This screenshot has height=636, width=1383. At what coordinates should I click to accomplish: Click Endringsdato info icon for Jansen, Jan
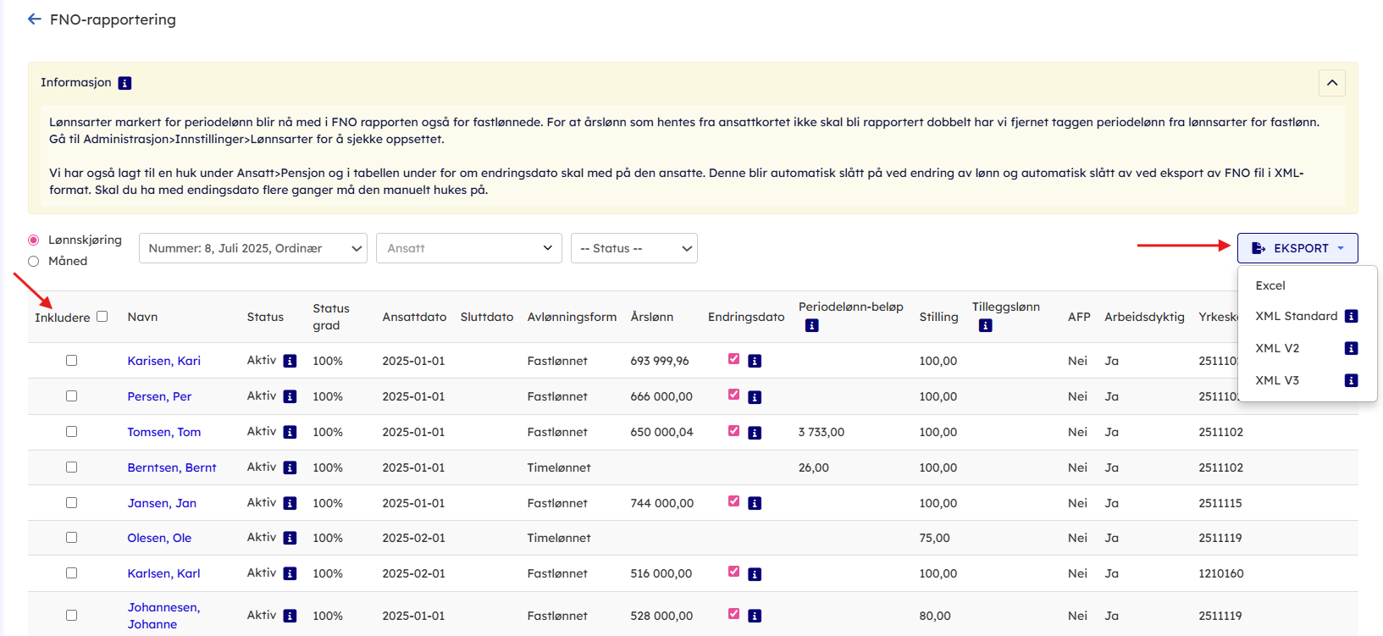tap(755, 503)
